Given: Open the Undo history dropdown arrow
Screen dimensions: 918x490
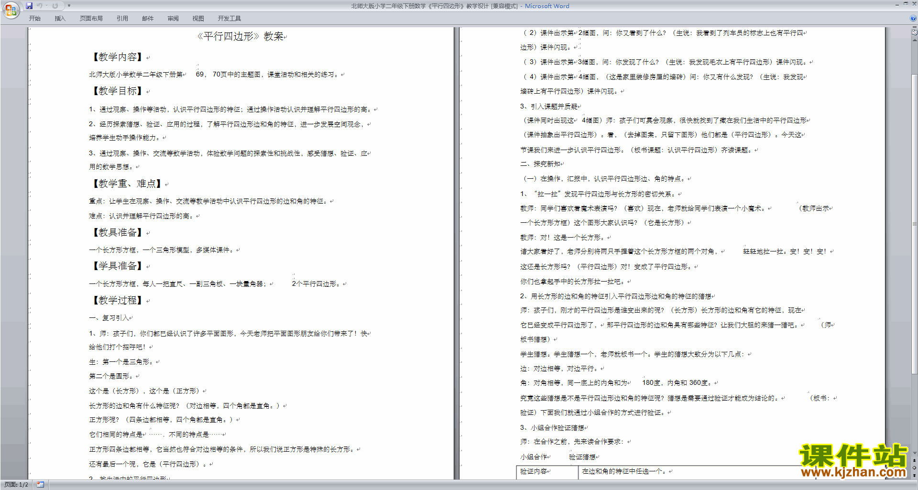Looking at the screenshot, I should point(47,6).
